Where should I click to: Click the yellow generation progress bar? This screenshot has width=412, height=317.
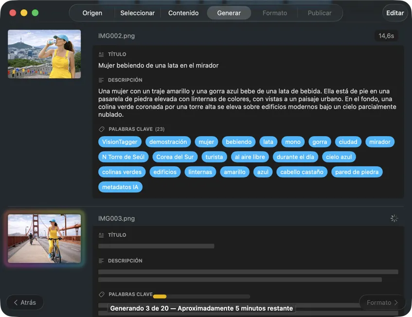pyautogui.click(x=160, y=296)
